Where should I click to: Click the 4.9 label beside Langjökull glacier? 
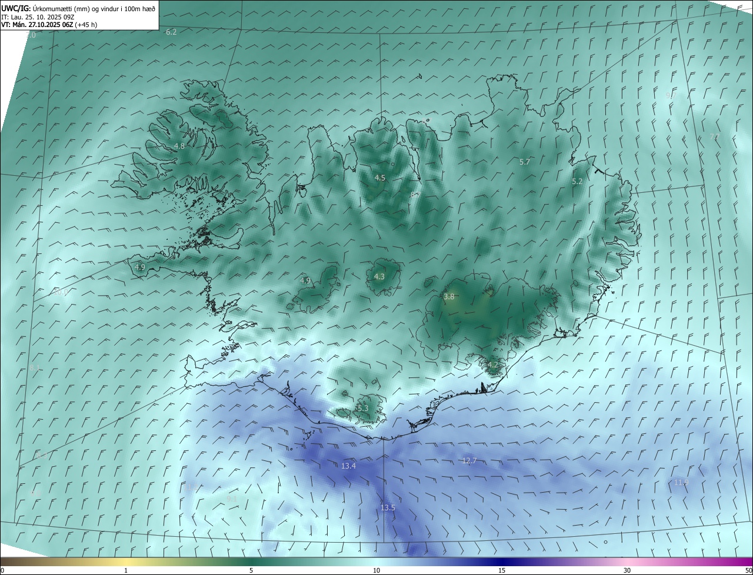[x=305, y=280]
